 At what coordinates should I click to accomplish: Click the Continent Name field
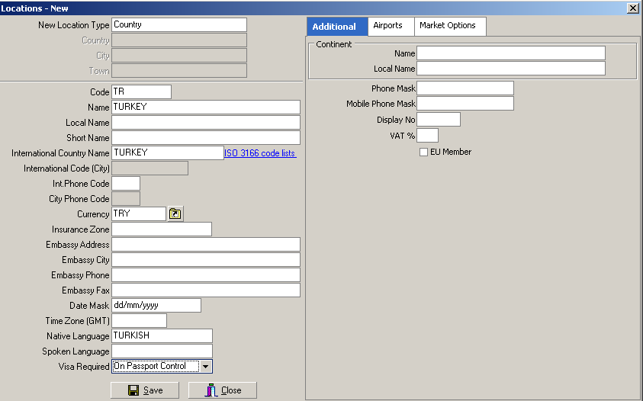(510, 53)
